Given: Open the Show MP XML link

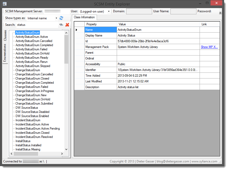Looking at the screenshot, I should tap(209, 47).
